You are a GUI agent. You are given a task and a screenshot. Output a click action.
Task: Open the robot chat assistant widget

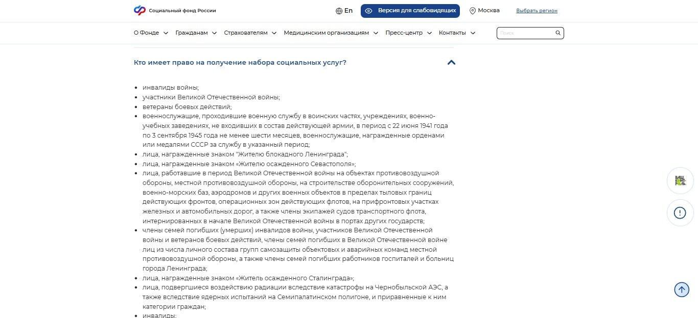pyautogui.click(x=680, y=180)
